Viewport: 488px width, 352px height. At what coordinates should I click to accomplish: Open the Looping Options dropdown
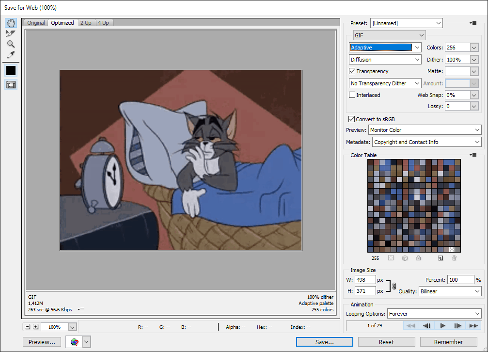[x=434, y=314]
